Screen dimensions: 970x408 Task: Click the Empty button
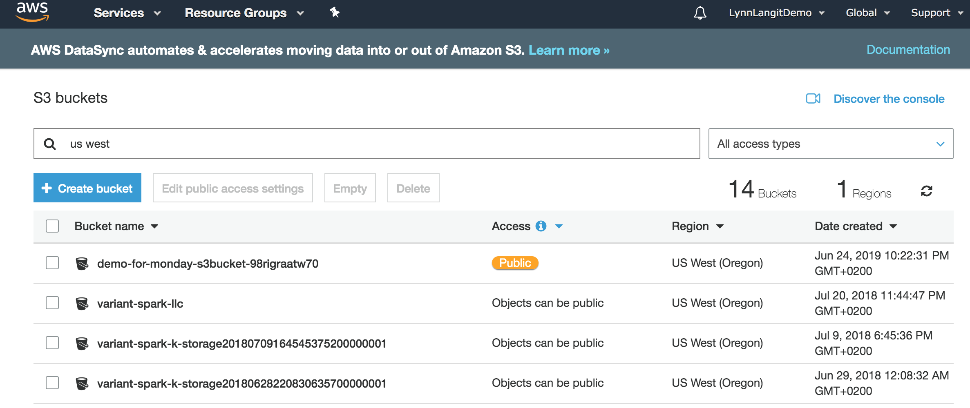tap(350, 188)
